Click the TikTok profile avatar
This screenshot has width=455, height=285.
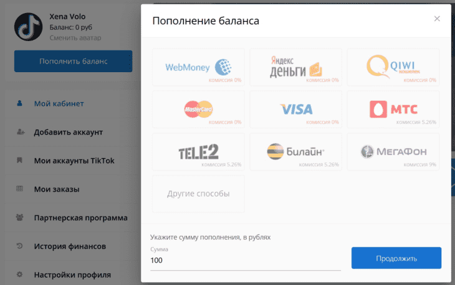tap(28, 27)
